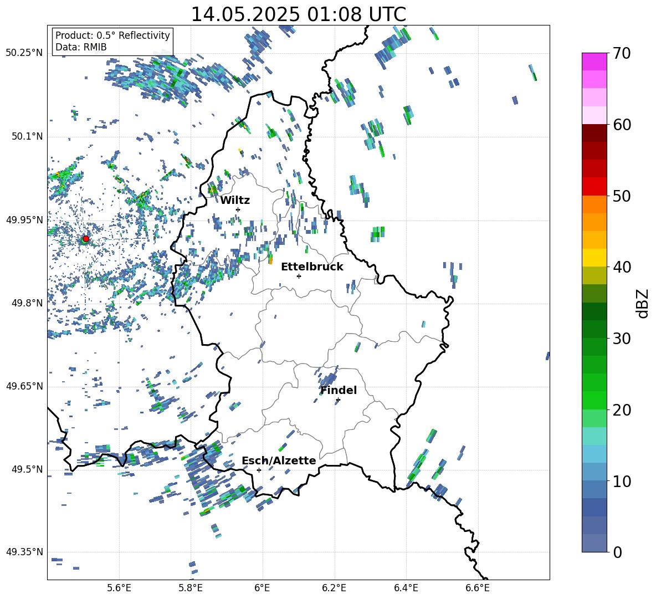656x599 pixels.
Task: Click the 70 value on colorbar
Action: coord(622,54)
